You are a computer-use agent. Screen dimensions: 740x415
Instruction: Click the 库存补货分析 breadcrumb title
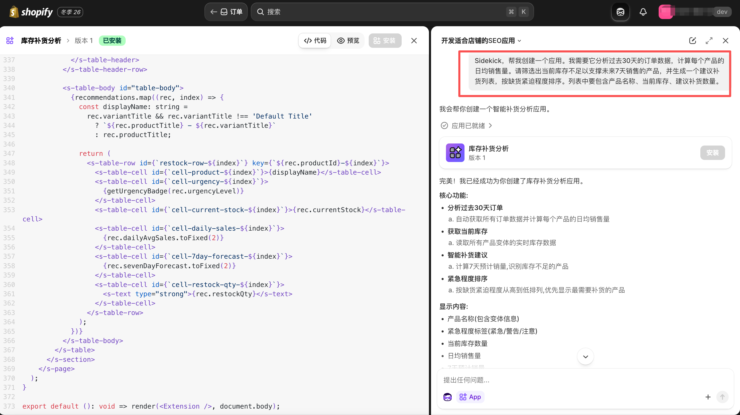[41, 40]
